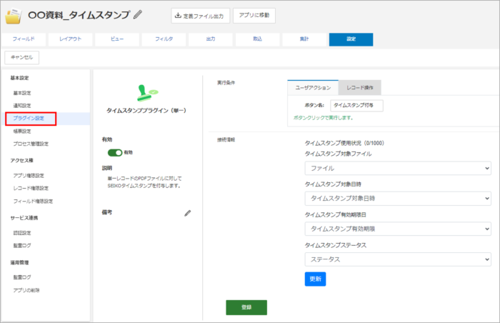Click the 定義ファイル出力 button
The height and width of the screenshot is (323, 500).
[x=200, y=16]
